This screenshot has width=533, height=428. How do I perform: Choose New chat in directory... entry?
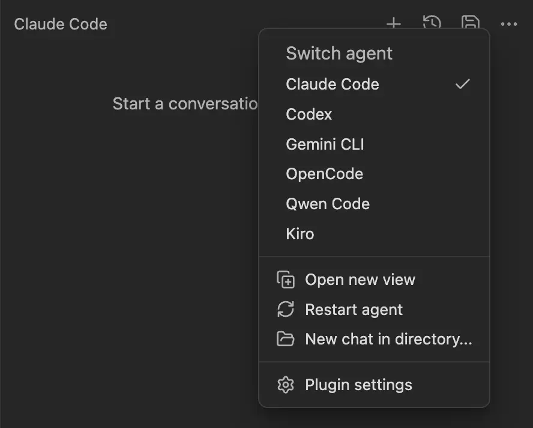(x=374, y=339)
